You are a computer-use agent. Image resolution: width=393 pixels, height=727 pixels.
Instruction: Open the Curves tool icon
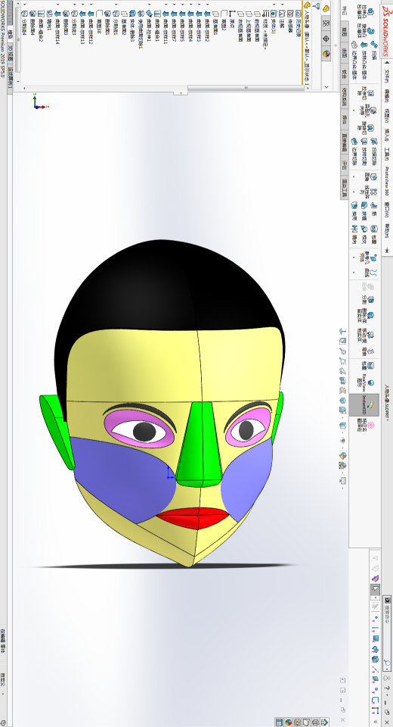point(373,272)
